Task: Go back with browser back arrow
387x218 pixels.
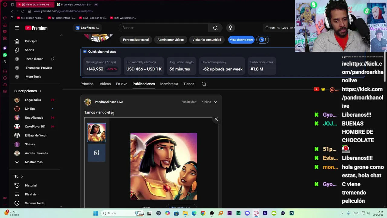Action: [x=12, y=11]
